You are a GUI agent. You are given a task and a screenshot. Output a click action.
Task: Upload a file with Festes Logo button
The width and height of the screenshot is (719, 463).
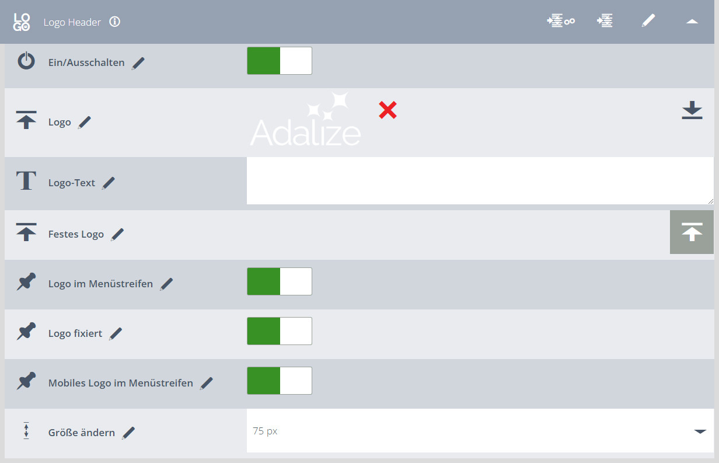[x=692, y=232]
